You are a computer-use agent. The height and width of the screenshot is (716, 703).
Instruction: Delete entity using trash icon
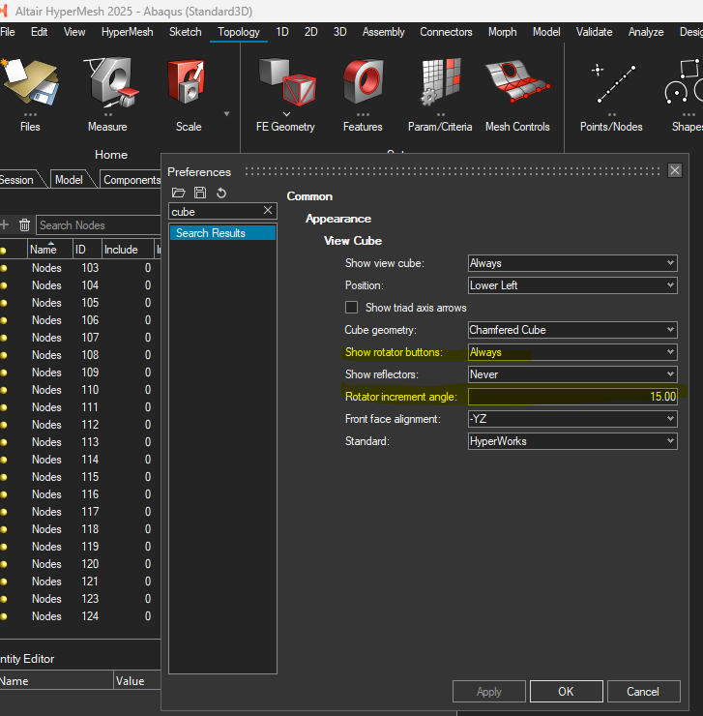(25, 225)
